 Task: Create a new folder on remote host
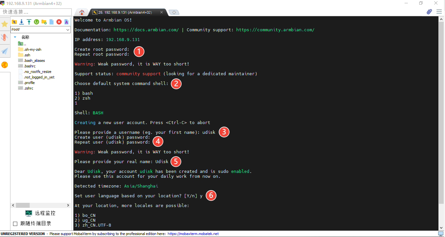point(44,21)
